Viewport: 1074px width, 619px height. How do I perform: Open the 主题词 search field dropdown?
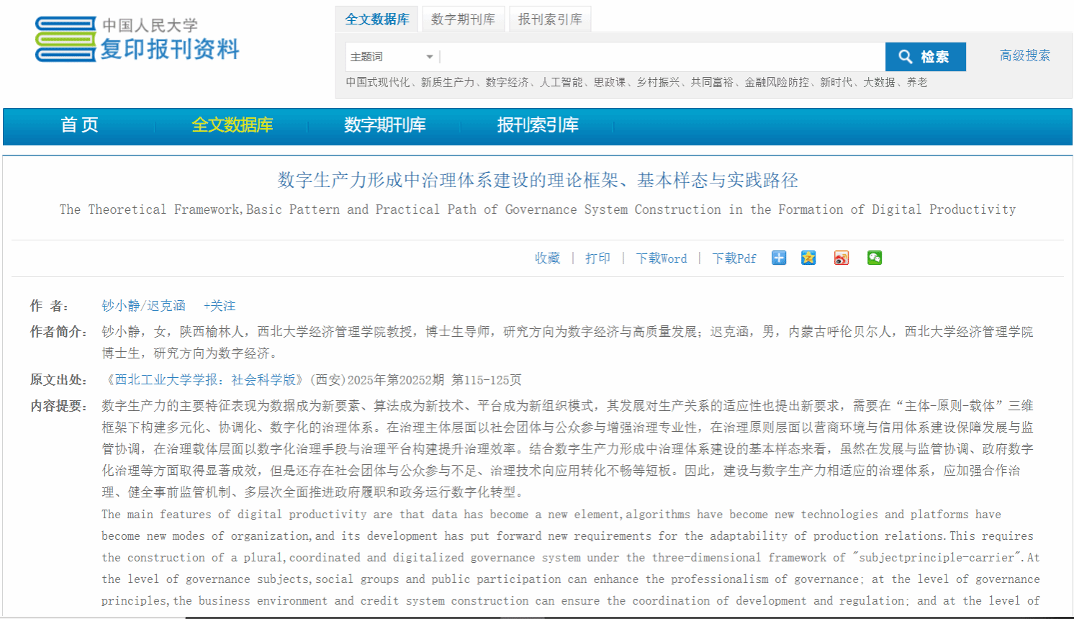click(x=392, y=57)
